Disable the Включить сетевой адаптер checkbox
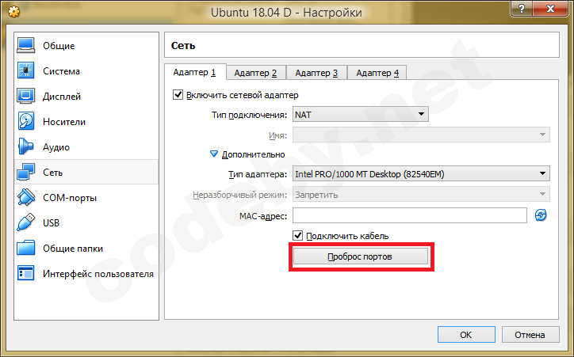Screen dimensions: 574x357 tap(178, 95)
